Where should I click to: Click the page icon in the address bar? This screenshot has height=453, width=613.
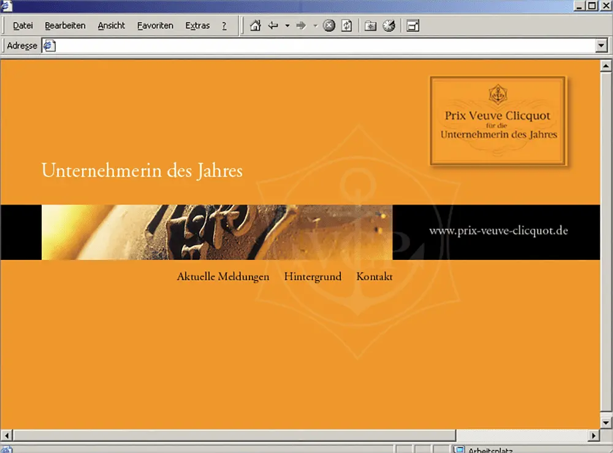[49, 46]
